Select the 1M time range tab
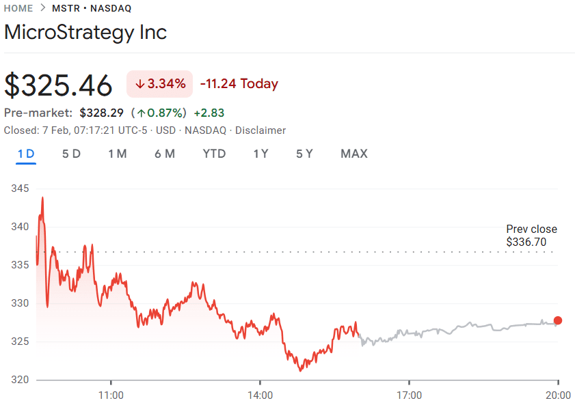This screenshot has width=575, height=405. click(x=117, y=154)
